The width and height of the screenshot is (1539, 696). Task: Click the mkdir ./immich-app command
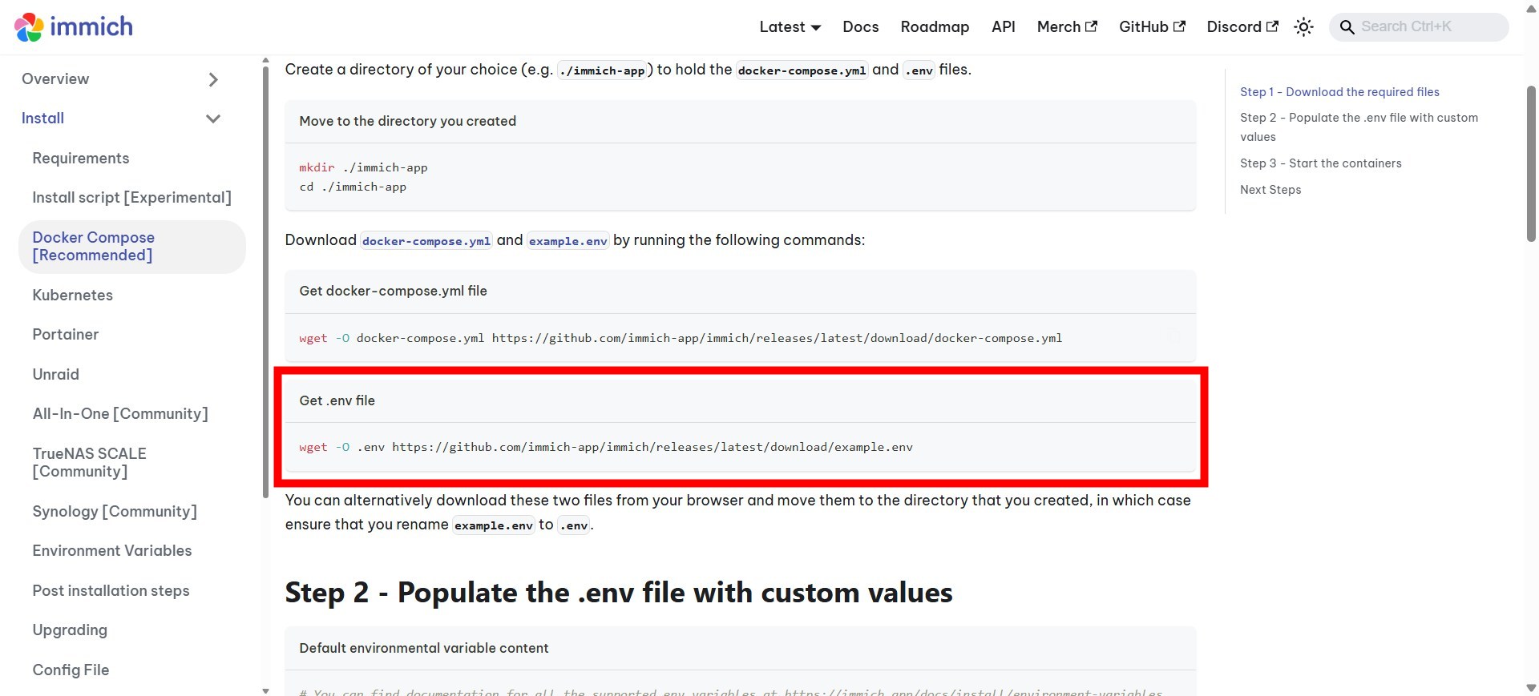(x=363, y=168)
